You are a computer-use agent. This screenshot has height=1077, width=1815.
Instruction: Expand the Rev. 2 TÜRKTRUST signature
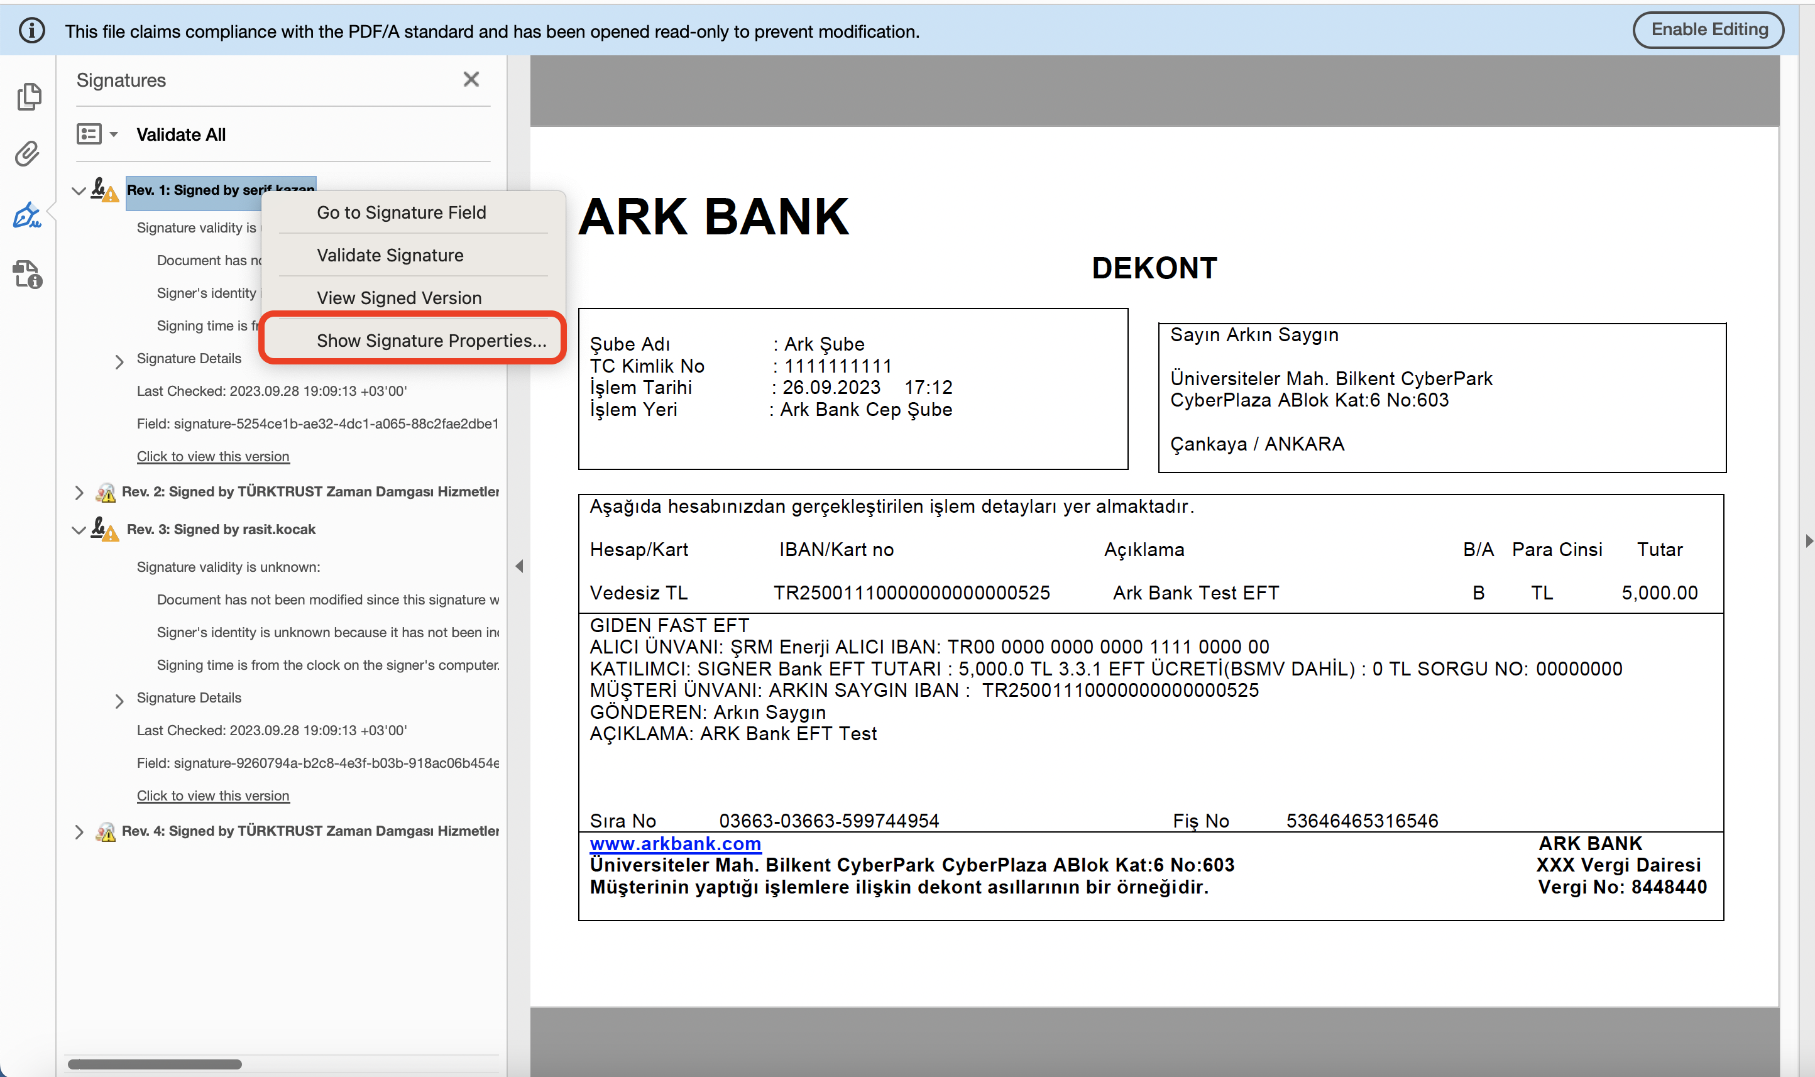point(79,492)
